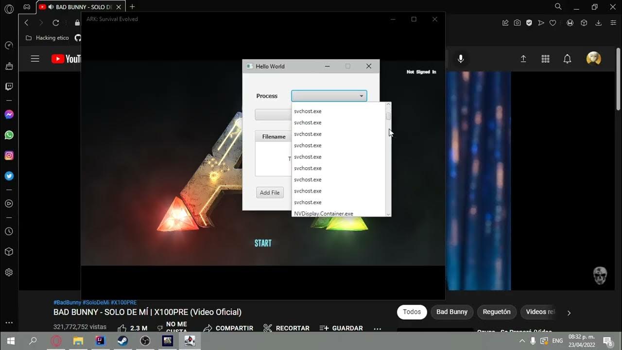Image resolution: width=622 pixels, height=350 pixels.
Task: Click the Filename column header
Action: coord(274,137)
